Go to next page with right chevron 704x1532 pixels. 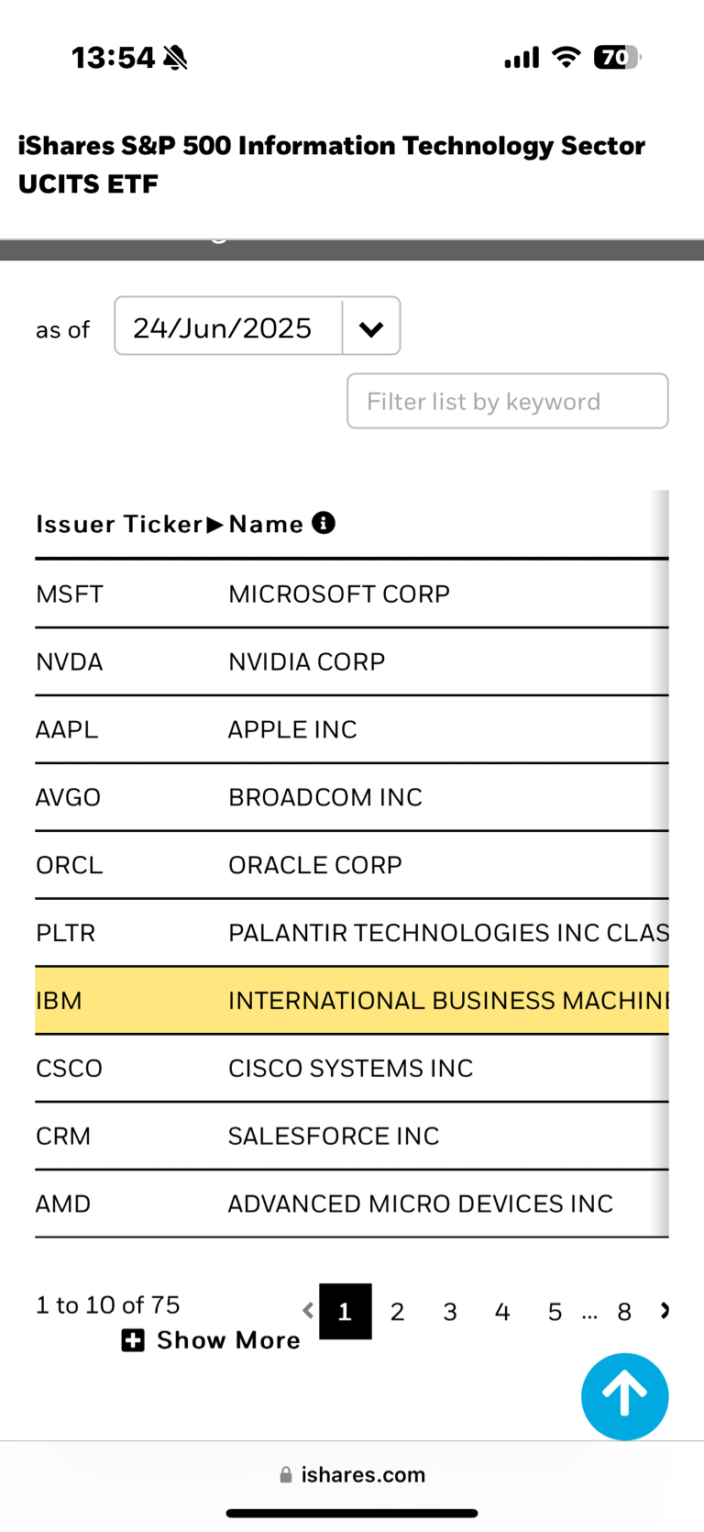(665, 1311)
